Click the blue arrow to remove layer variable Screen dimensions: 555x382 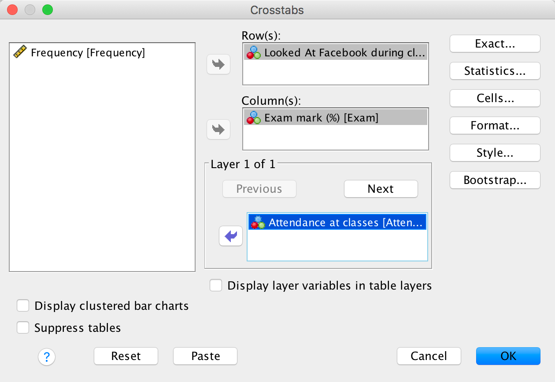(x=231, y=236)
